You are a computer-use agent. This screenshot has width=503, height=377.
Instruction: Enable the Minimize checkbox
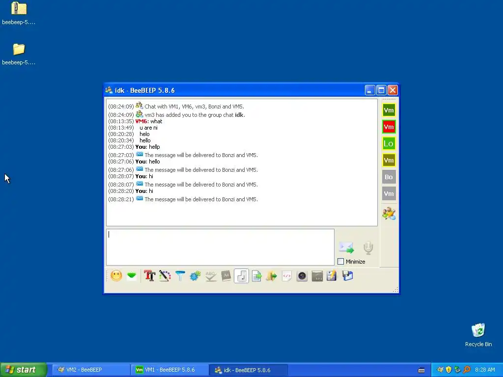coord(341,262)
